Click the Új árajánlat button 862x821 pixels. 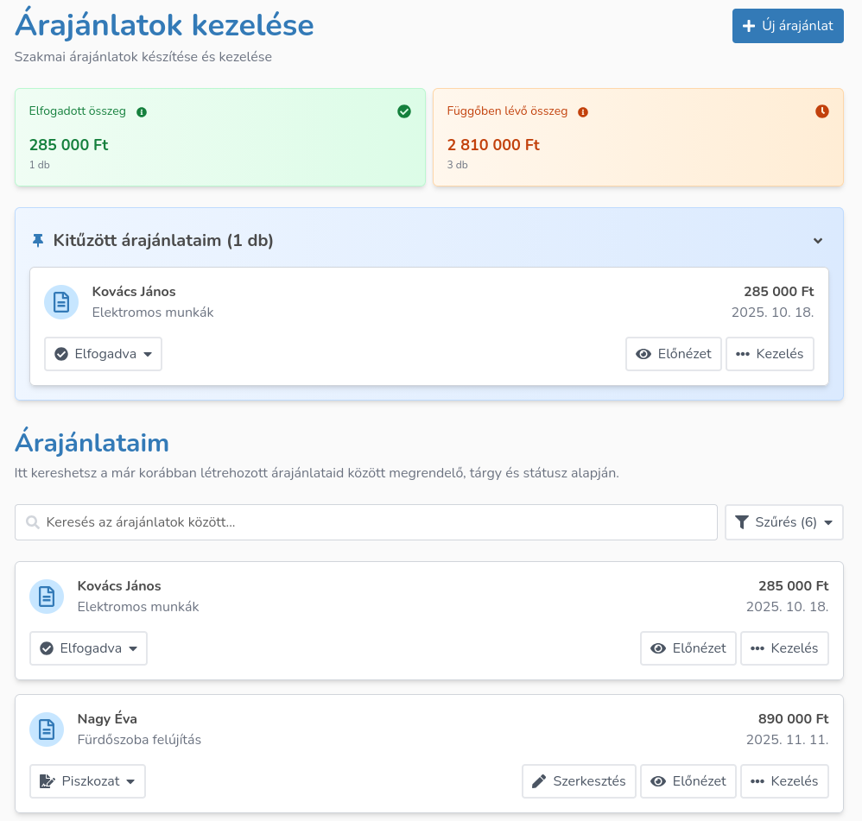point(788,26)
